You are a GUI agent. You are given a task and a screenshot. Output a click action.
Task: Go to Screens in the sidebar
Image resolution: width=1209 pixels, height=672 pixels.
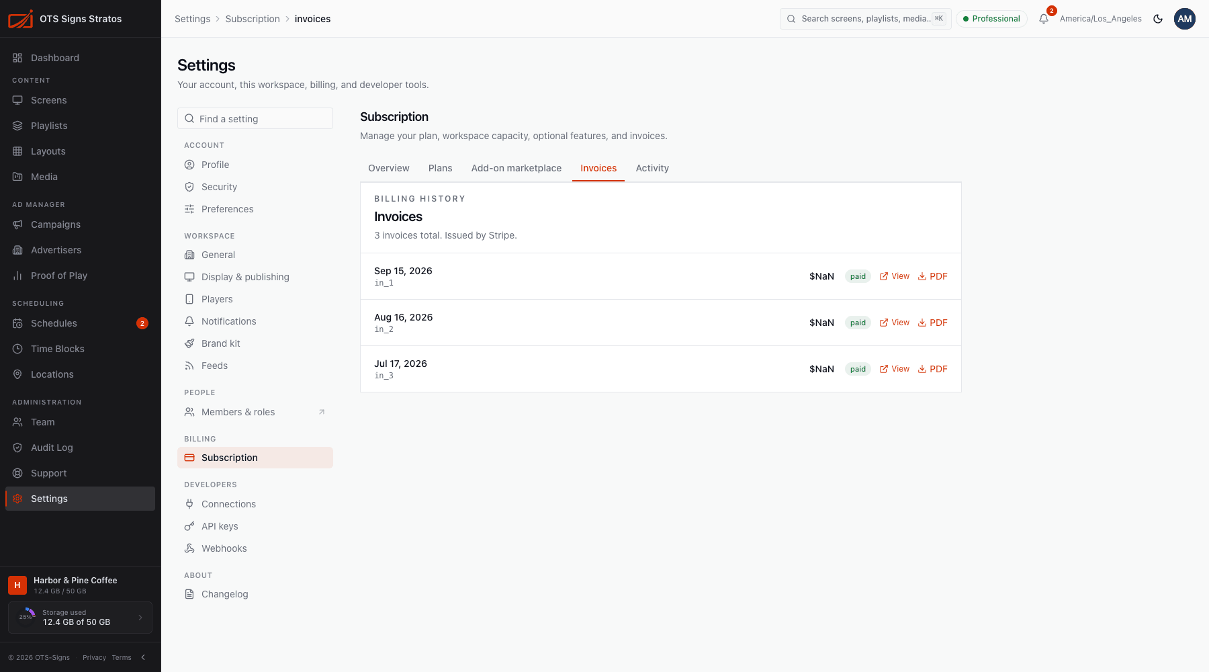click(x=80, y=100)
